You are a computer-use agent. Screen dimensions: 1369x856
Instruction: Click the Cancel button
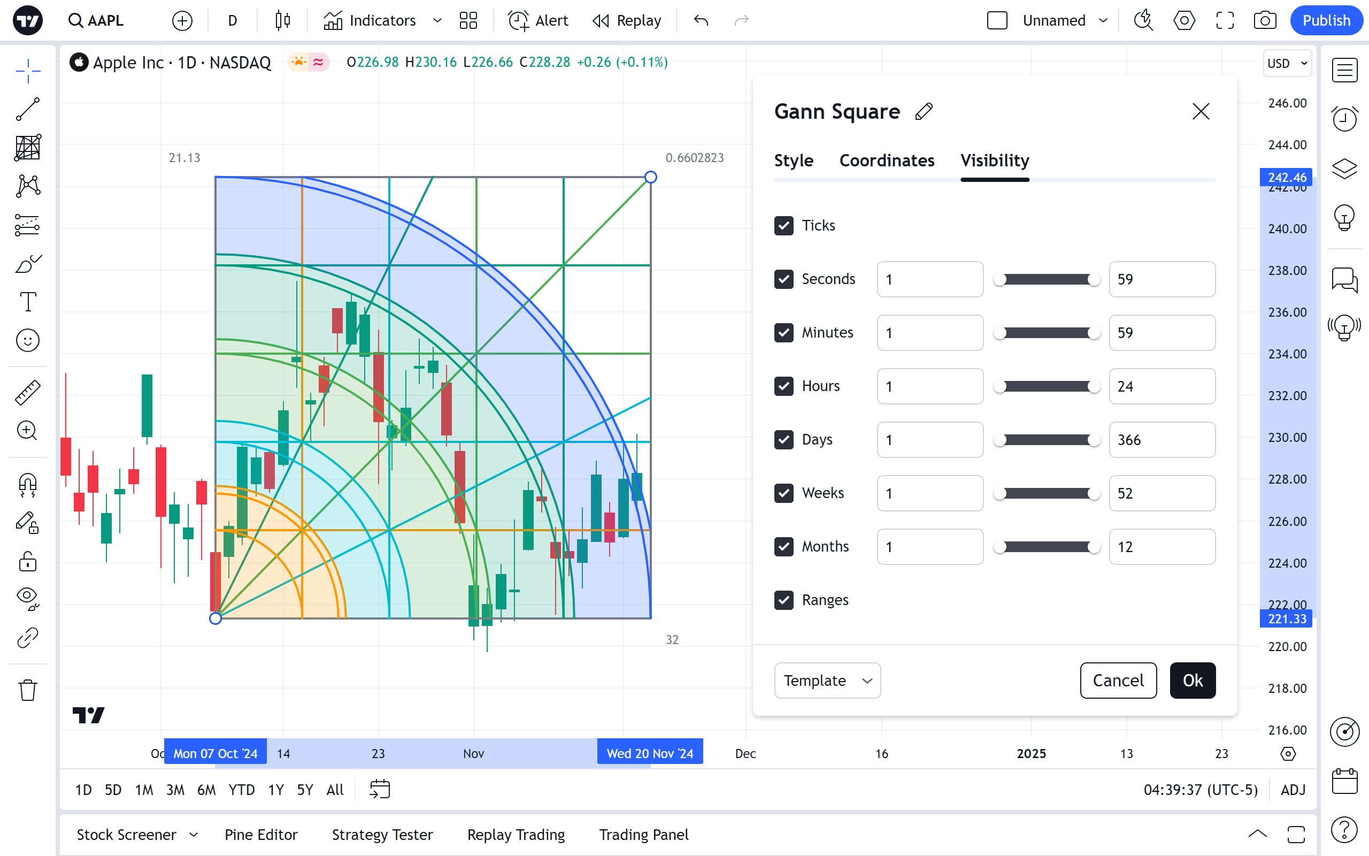[x=1118, y=681]
